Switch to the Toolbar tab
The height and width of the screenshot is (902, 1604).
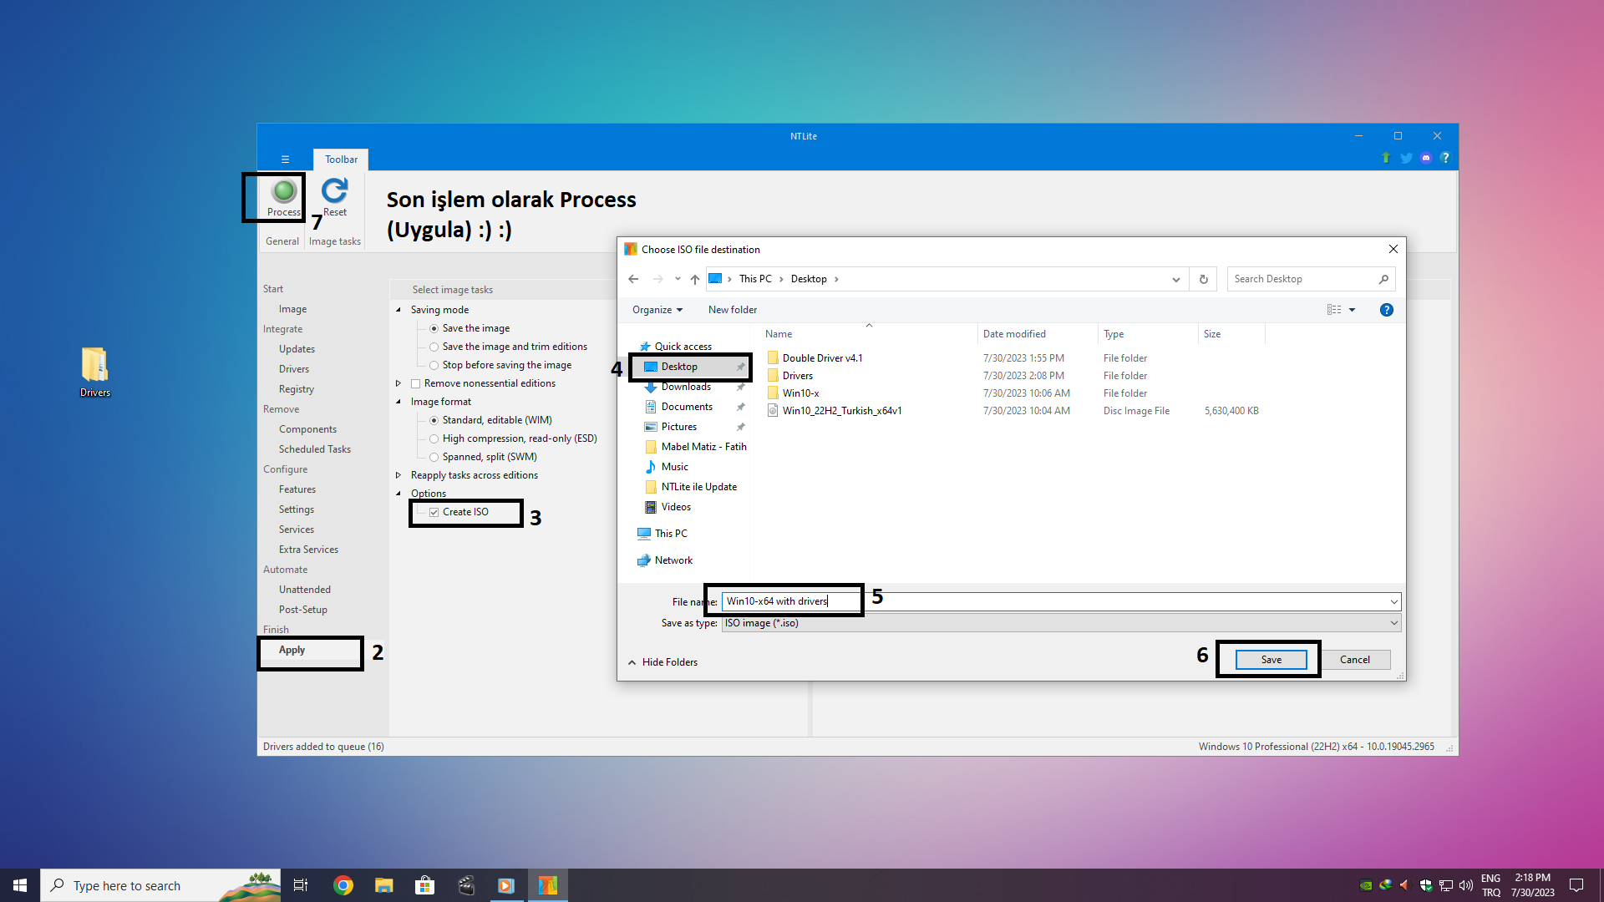(341, 160)
